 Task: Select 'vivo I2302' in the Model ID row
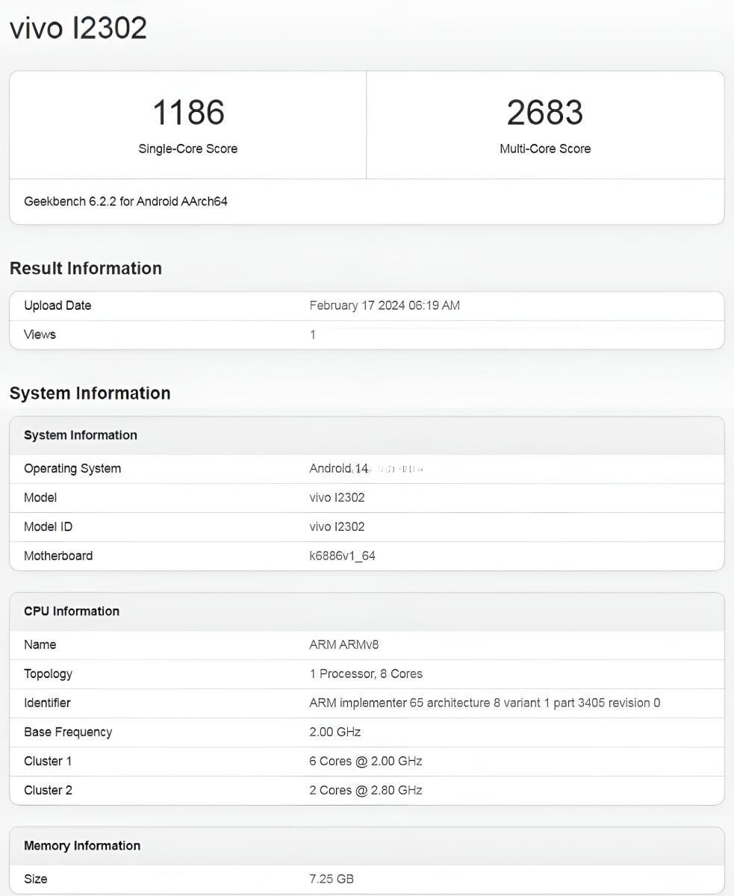click(337, 526)
